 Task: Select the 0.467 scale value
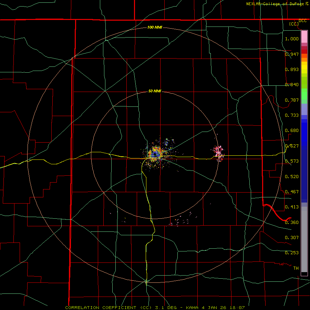point(292,192)
